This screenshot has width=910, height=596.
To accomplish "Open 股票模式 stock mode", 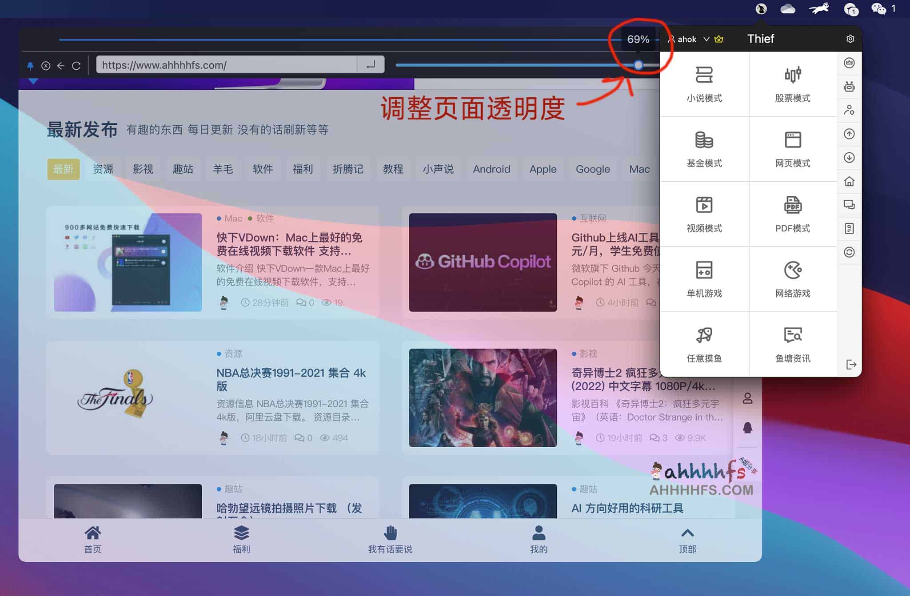I will [792, 84].
